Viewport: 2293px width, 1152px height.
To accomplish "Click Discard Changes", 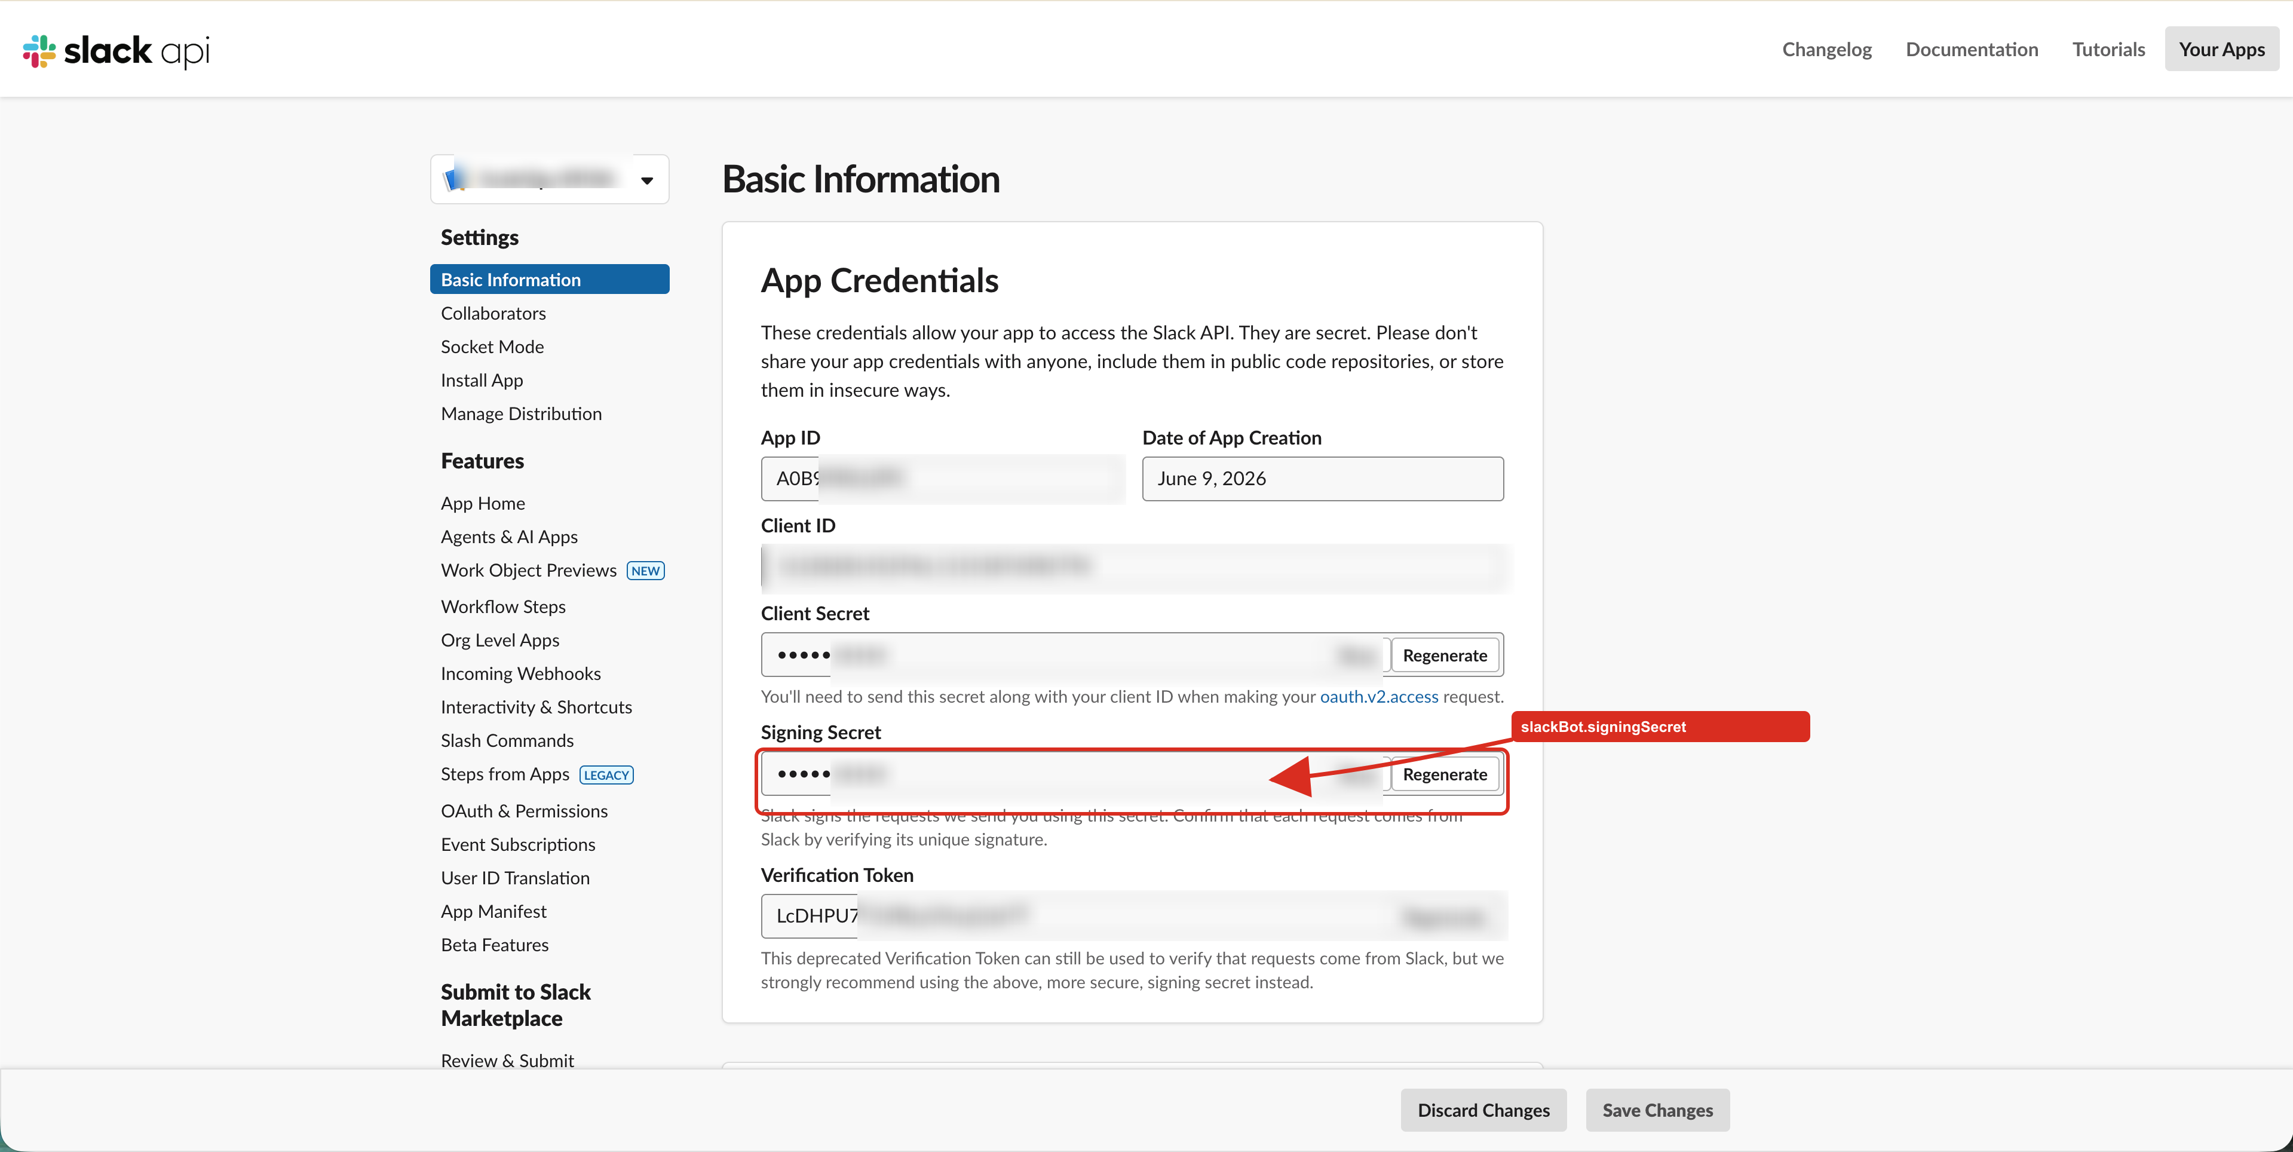I will (x=1483, y=1110).
